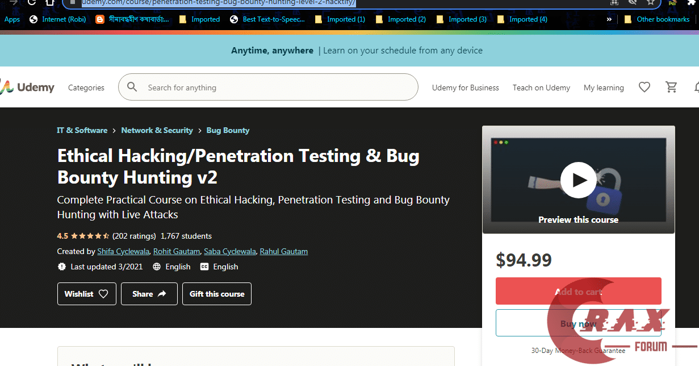Go to Bug Bounty breadcrumb
699x366 pixels.
pyautogui.click(x=228, y=130)
